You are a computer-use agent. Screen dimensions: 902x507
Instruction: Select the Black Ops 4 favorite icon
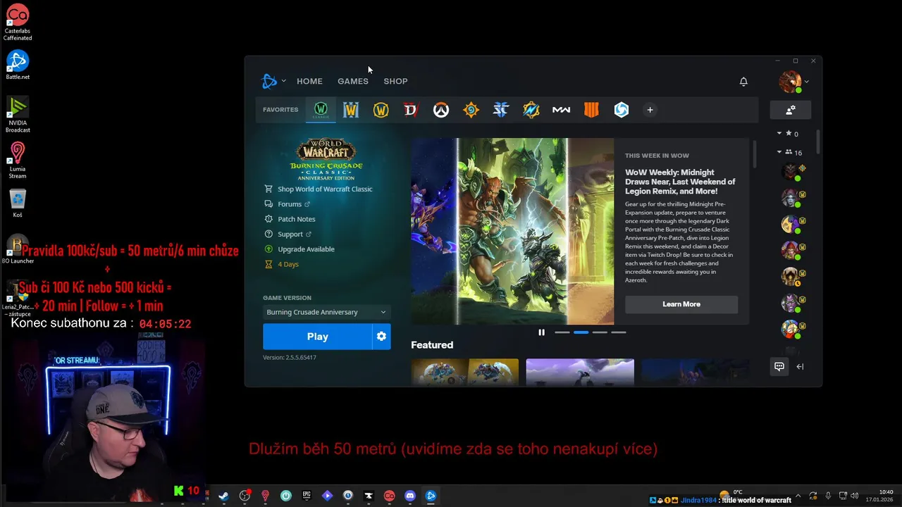[591, 110]
